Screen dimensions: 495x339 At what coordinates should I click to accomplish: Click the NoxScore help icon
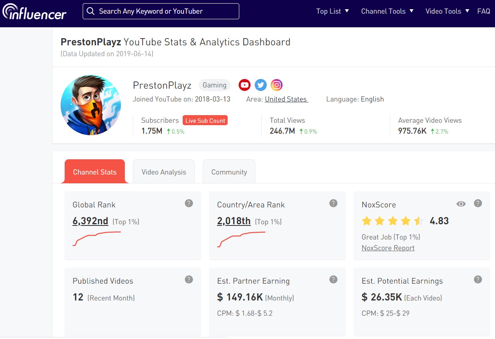478,203
